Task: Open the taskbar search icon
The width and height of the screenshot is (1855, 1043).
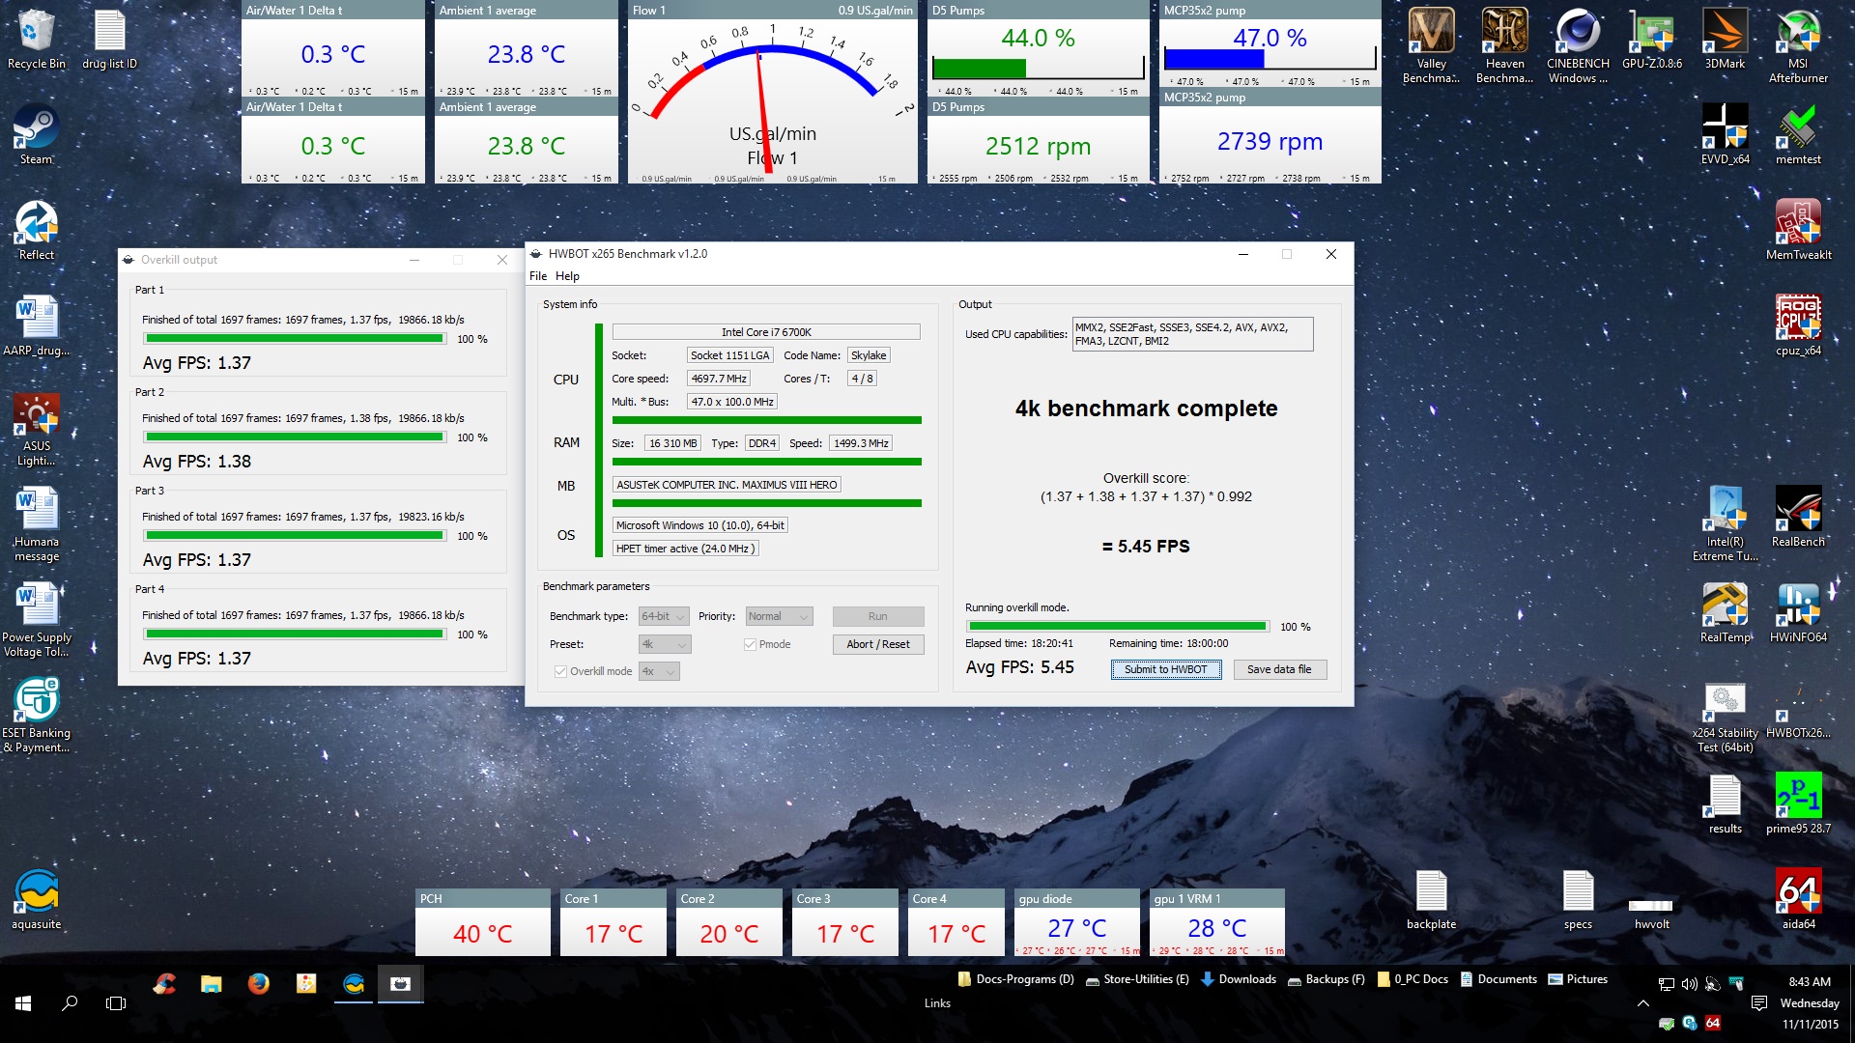Action: [70, 1003]
